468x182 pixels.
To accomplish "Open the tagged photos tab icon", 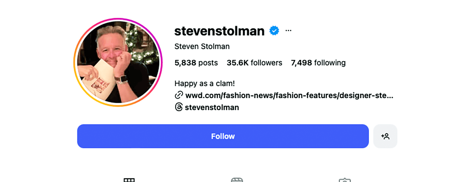I will [344, 180].
